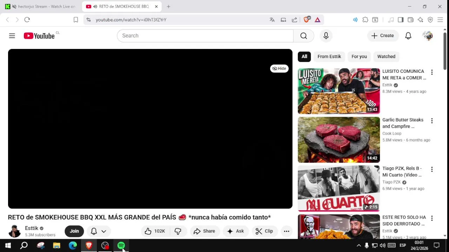Screen dimensions: 449x252
Task: Reload the page
Action: point(27,20)
